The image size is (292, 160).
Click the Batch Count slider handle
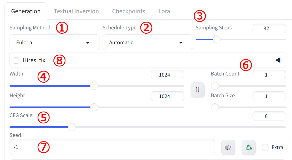215,86
